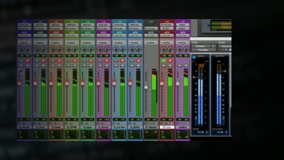Click the ST Master volume fader
Viewport: 284px width, 160px height.
(146, 86)
